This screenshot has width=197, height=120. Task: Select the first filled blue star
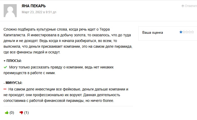181,32
